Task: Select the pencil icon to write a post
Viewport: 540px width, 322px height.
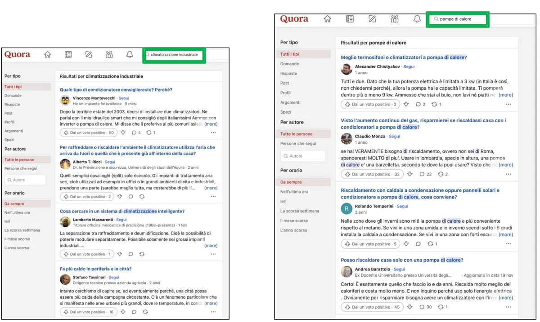Action: tap(88, 54)
